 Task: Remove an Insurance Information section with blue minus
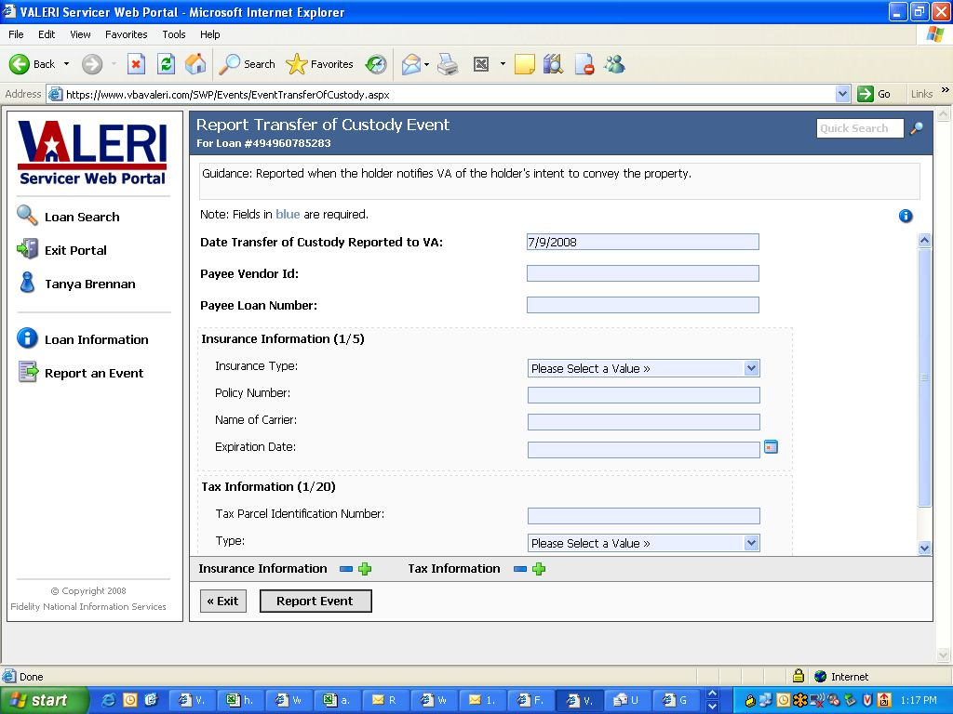point(346,569)
